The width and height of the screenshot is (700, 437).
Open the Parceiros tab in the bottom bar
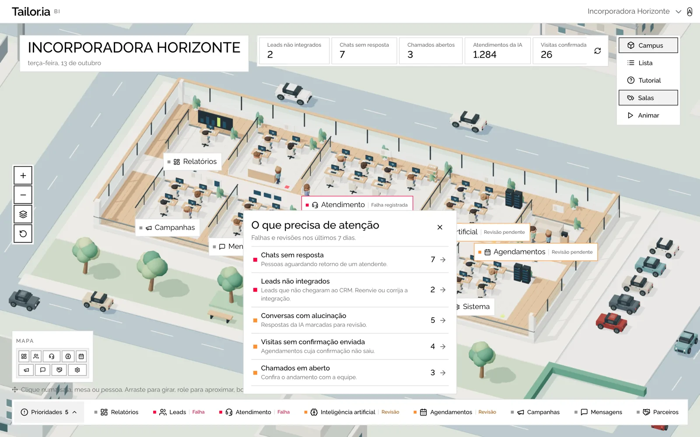coord(658,412)
